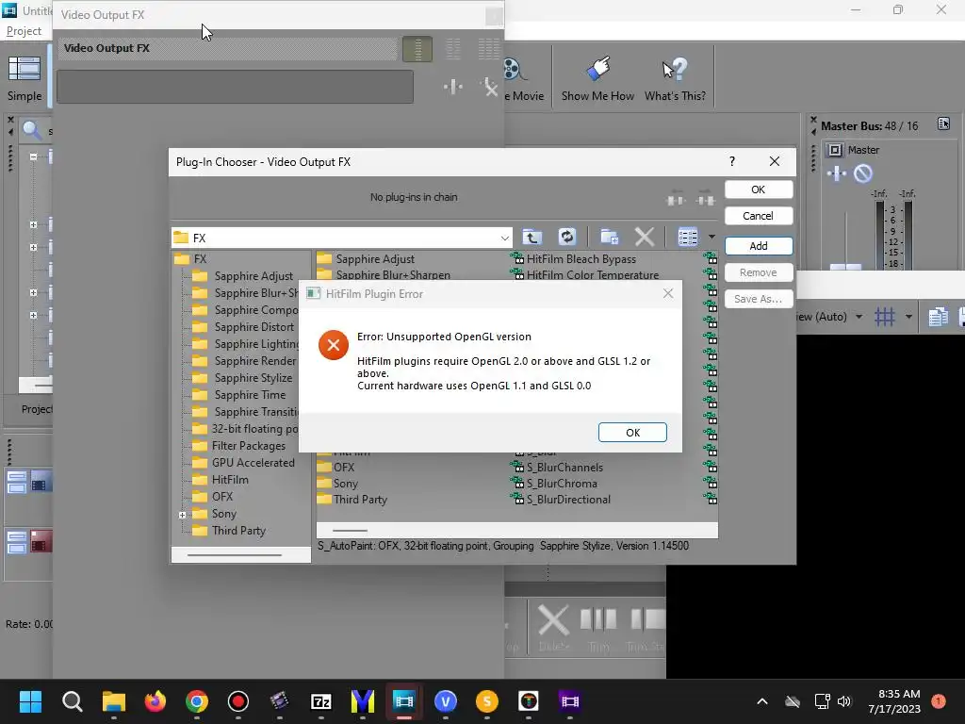Confirm the HitFilm Plugin Error with OK
Viewport: 965px width, 724px height.
pos(632,432)
